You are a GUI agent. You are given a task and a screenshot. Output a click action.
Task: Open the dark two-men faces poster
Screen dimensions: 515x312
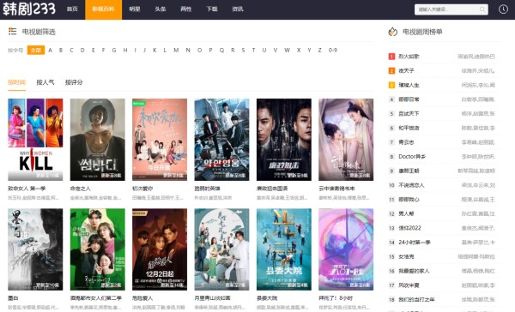[x=284, y=140]
